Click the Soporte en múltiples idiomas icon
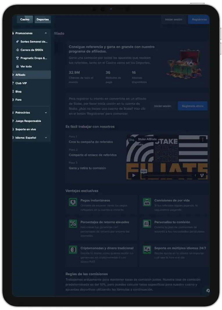The image size is (222, 310). point(147,250)
